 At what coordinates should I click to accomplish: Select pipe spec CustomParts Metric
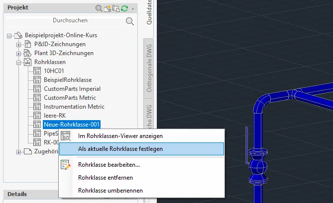tap(70, 98)
